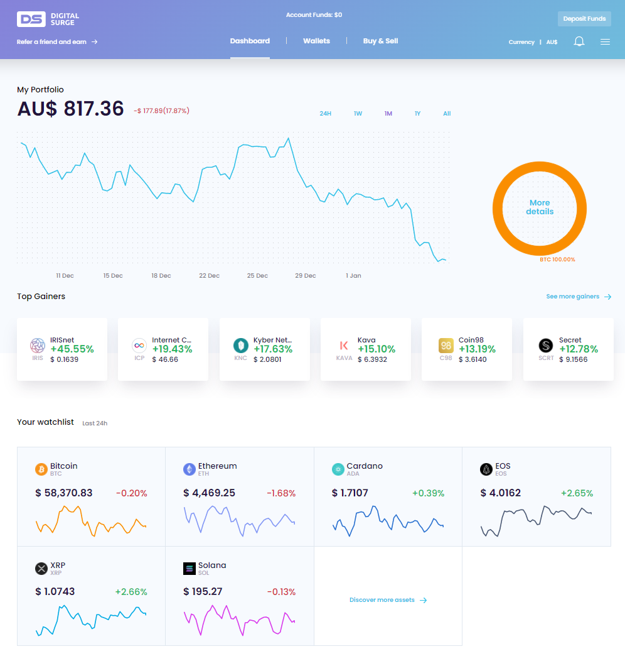Screen dimensions: 625x661
Task: Open notifications bell icon
Action: click(579, 41)
